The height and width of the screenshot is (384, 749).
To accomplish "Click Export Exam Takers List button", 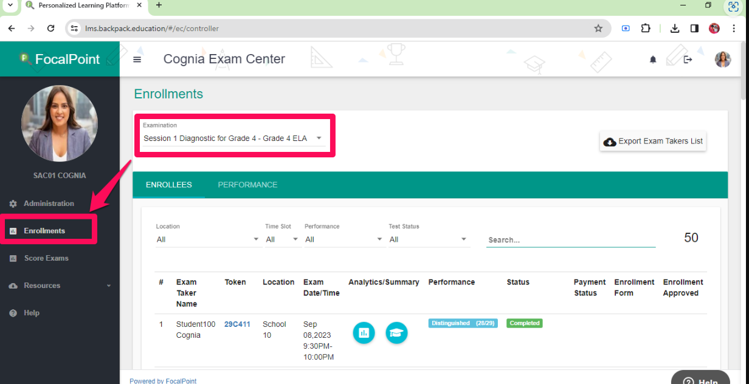I will [653, 142].
